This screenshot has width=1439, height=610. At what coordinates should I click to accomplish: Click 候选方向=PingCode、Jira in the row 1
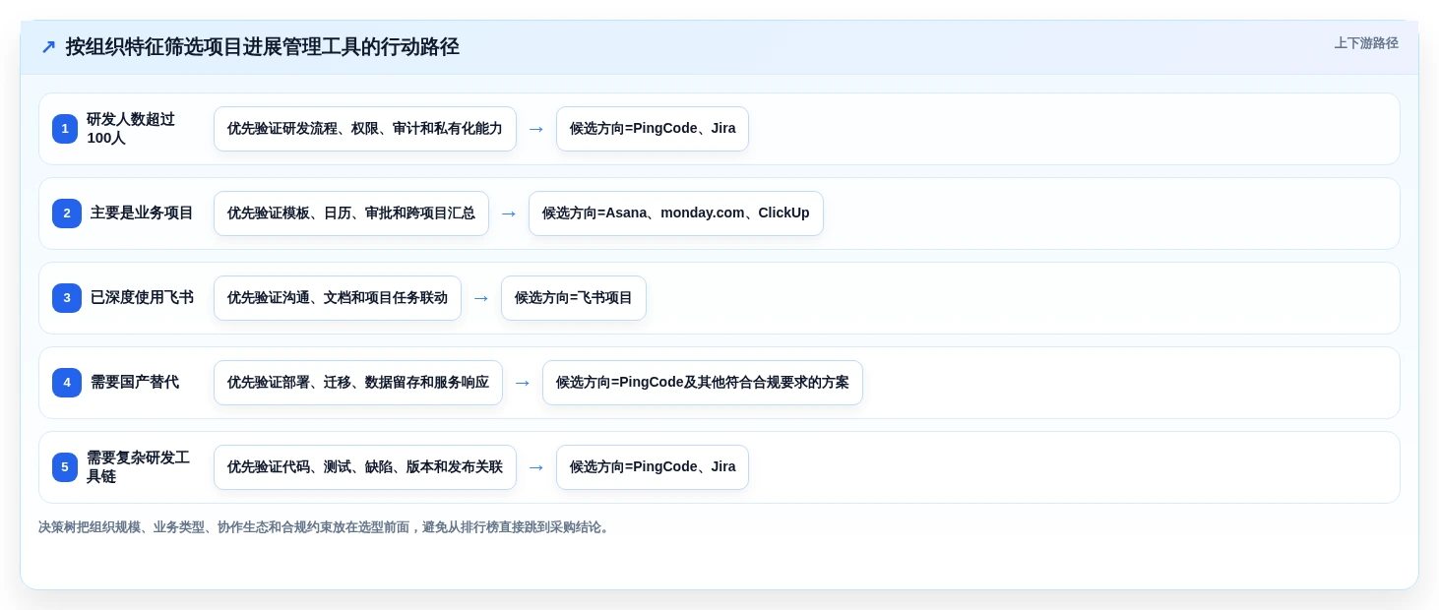[x=653, y=129]
